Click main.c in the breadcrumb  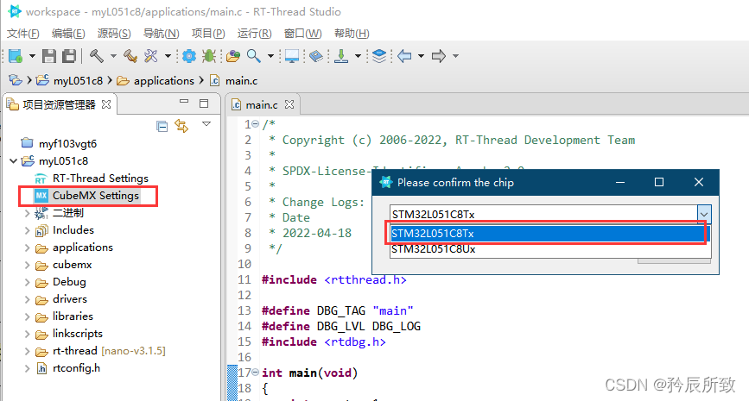241,81
